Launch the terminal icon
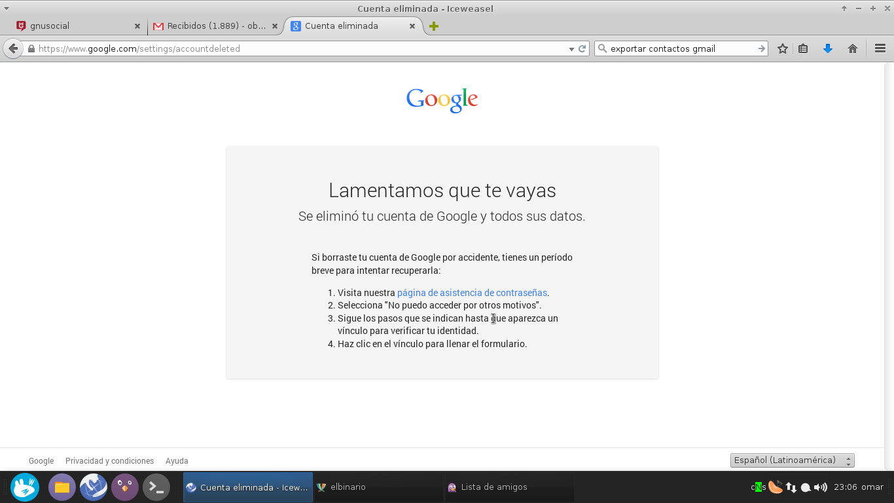The width and height of the screenshot is (894, 503). click(156, 487)
